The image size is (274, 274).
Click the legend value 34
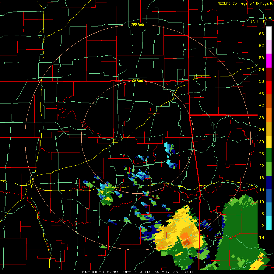(x=262, y=130)
